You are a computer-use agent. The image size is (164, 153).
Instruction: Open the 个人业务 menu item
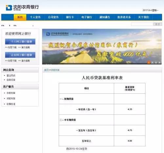[35, 17]
